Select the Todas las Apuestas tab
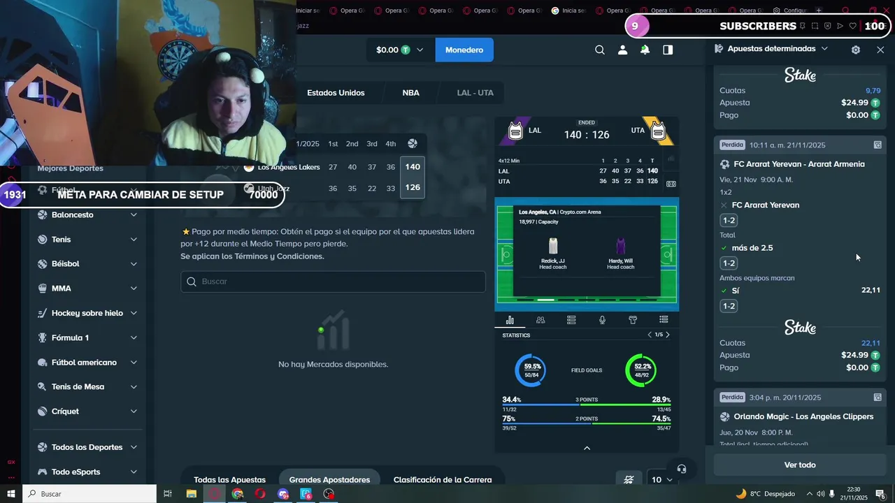The height and width of the screenshot is (503, 895). point(229,479)
